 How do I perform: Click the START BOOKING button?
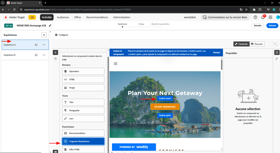pyautogui.click(x=165, y=107)
